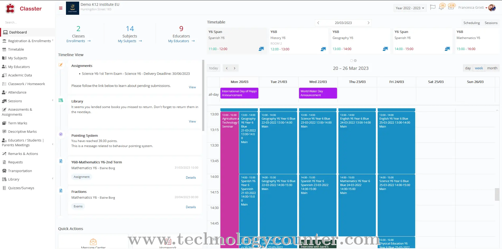
Task: Click virtual class icon for 14:00 Spanish Y6
Action: pyautogui.click(x=447, y=49)
